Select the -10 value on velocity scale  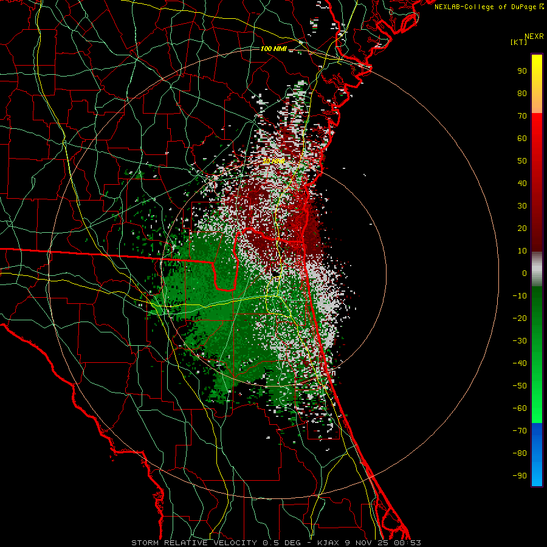coord(520,296)
